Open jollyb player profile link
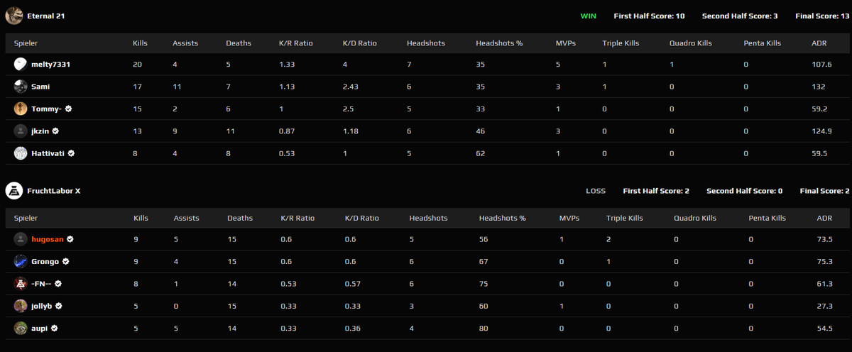 click(42, 306)
